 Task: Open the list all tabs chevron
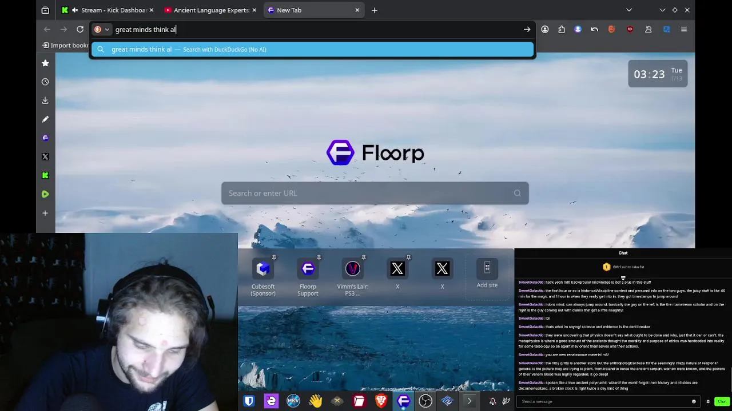coord(629,10)
